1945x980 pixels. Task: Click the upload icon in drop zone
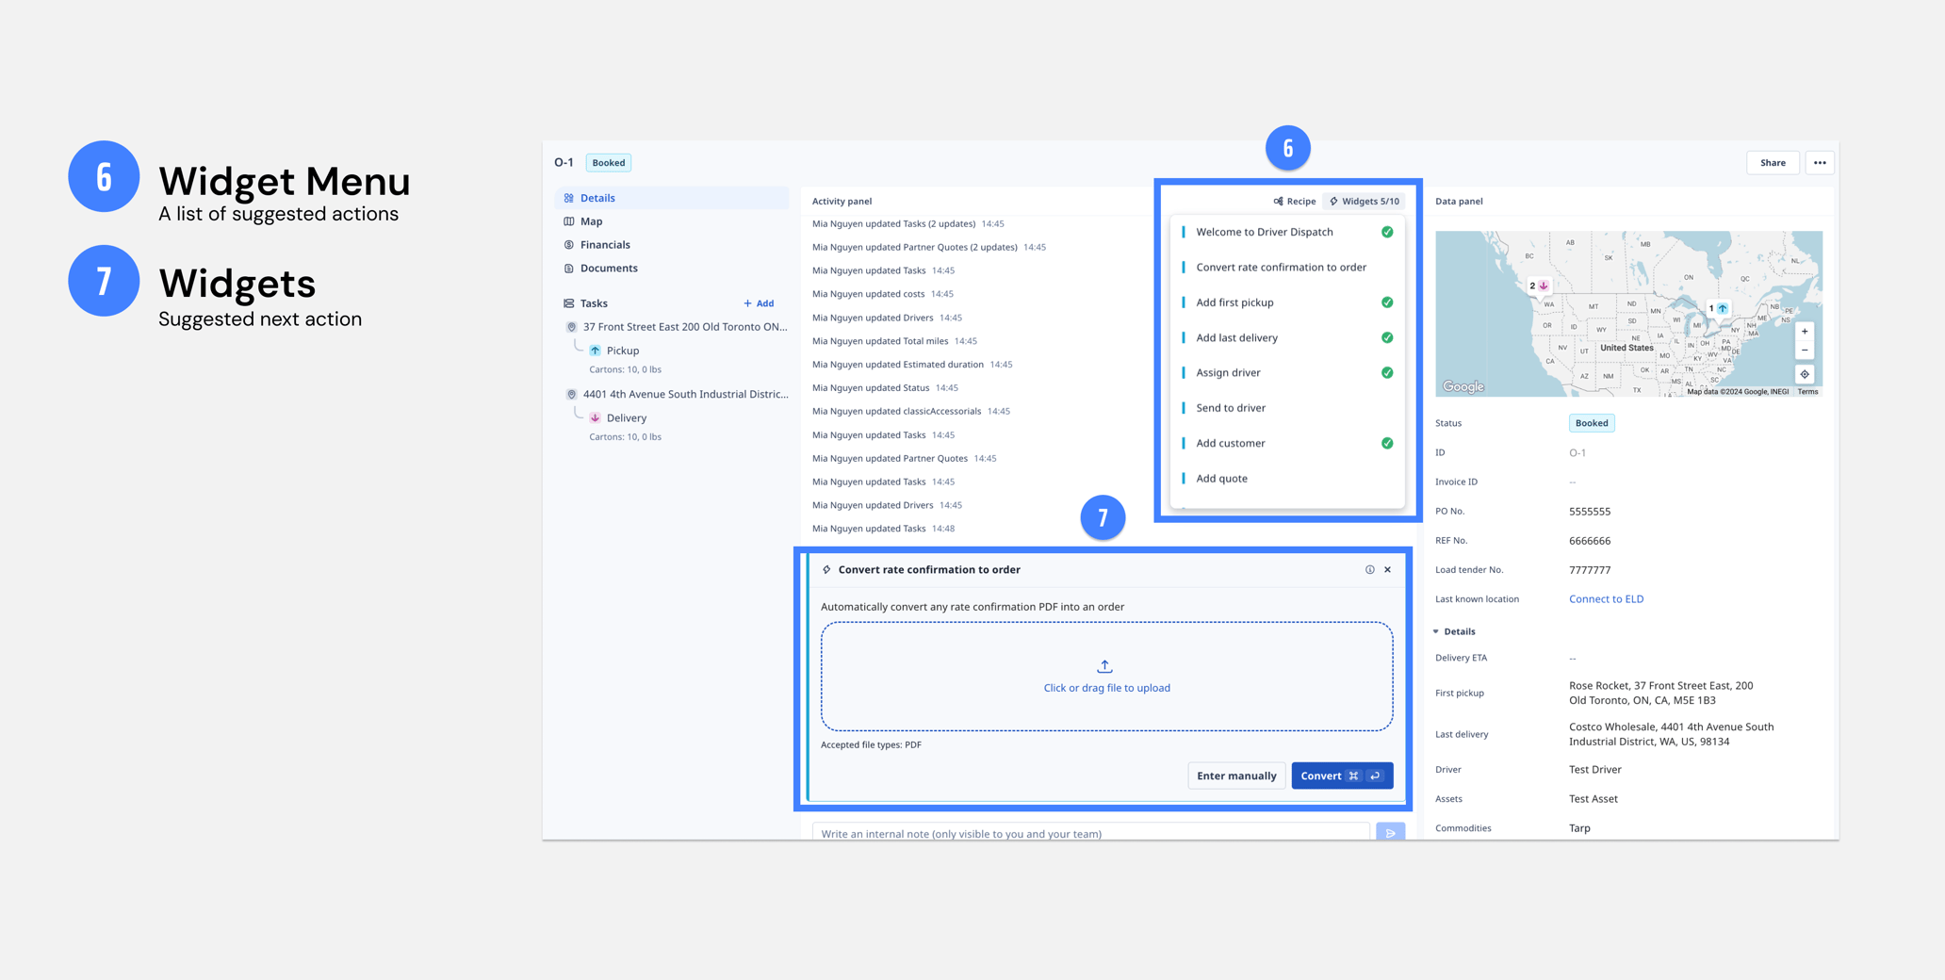click(x=1105, y=666)
